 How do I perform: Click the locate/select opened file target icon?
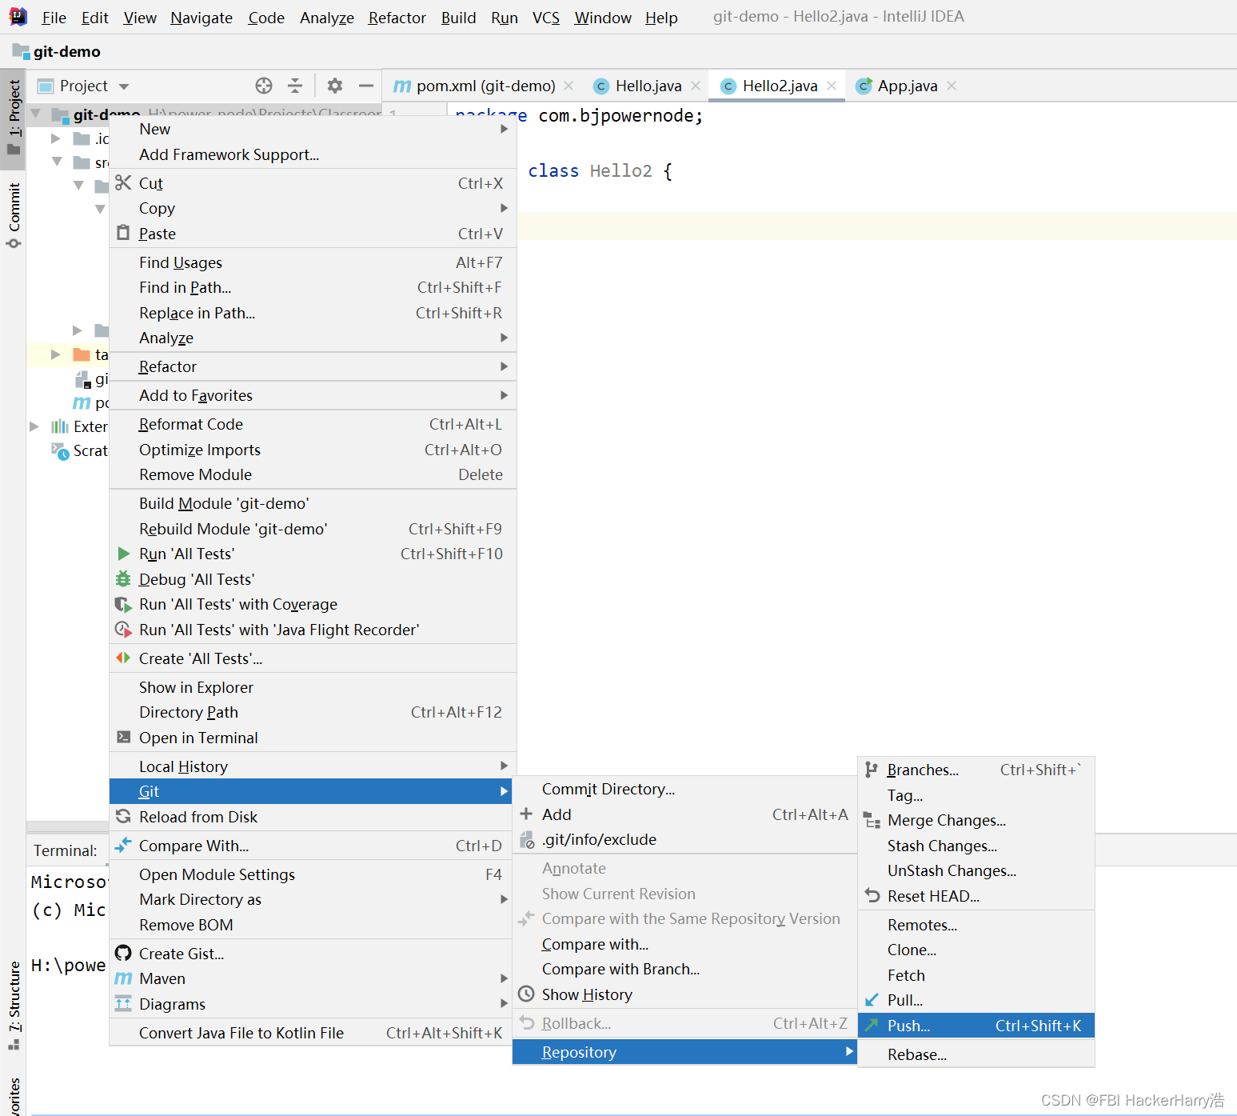tap(264, 86)
